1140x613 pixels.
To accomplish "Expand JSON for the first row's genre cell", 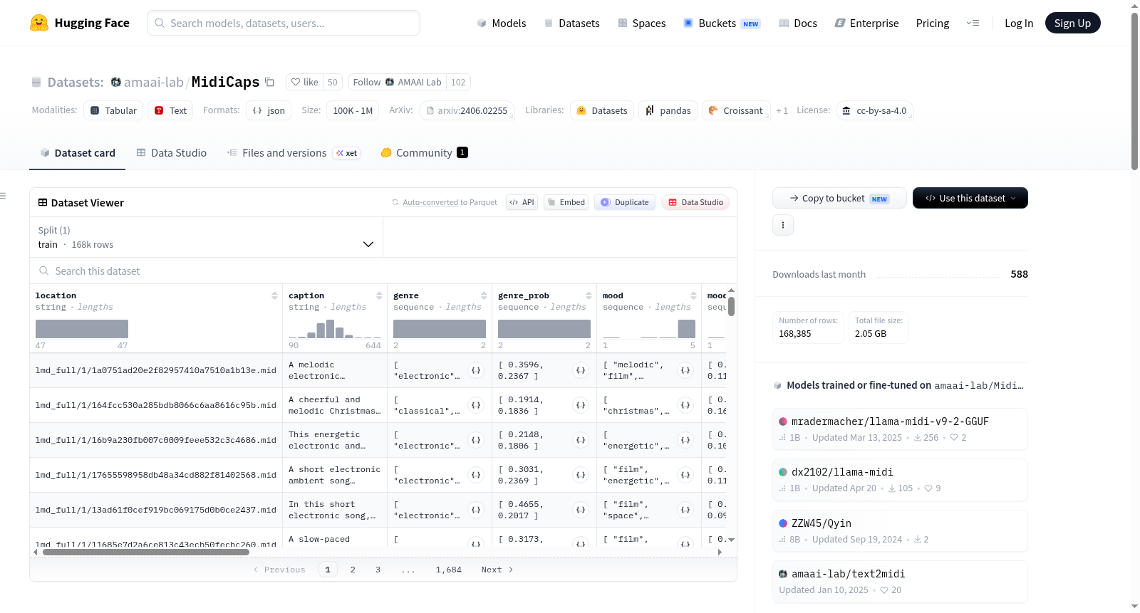I will (x=476, y=370).
